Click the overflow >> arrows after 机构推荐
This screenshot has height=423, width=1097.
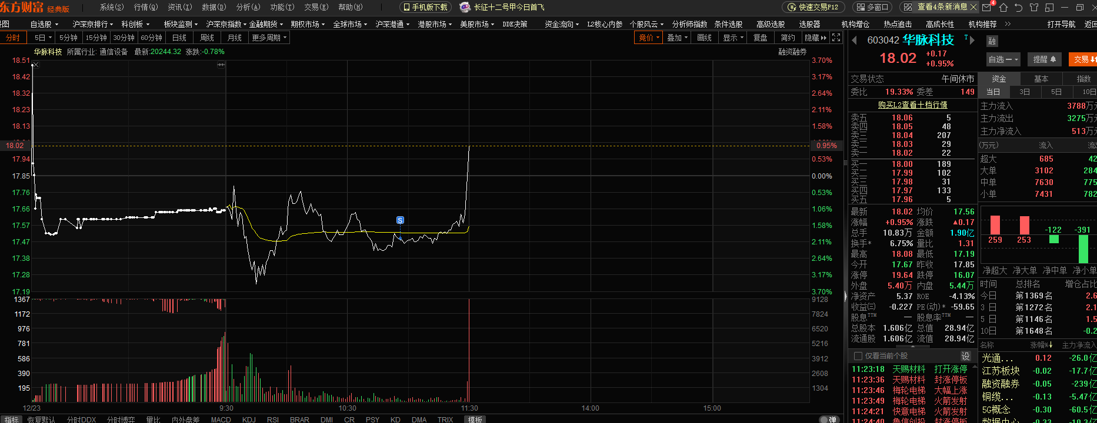tap(1008, 24)
